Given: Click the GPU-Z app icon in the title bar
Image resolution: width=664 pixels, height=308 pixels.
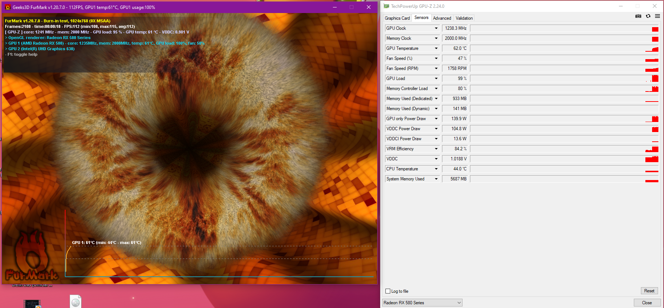Looking at the screenshot, I should [x=386, y=6].
